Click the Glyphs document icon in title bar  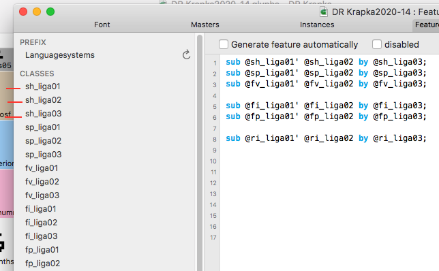(324, 12)
